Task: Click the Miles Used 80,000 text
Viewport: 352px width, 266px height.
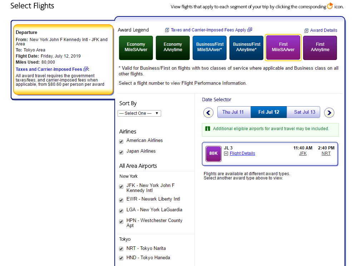Action: (35, 62)
